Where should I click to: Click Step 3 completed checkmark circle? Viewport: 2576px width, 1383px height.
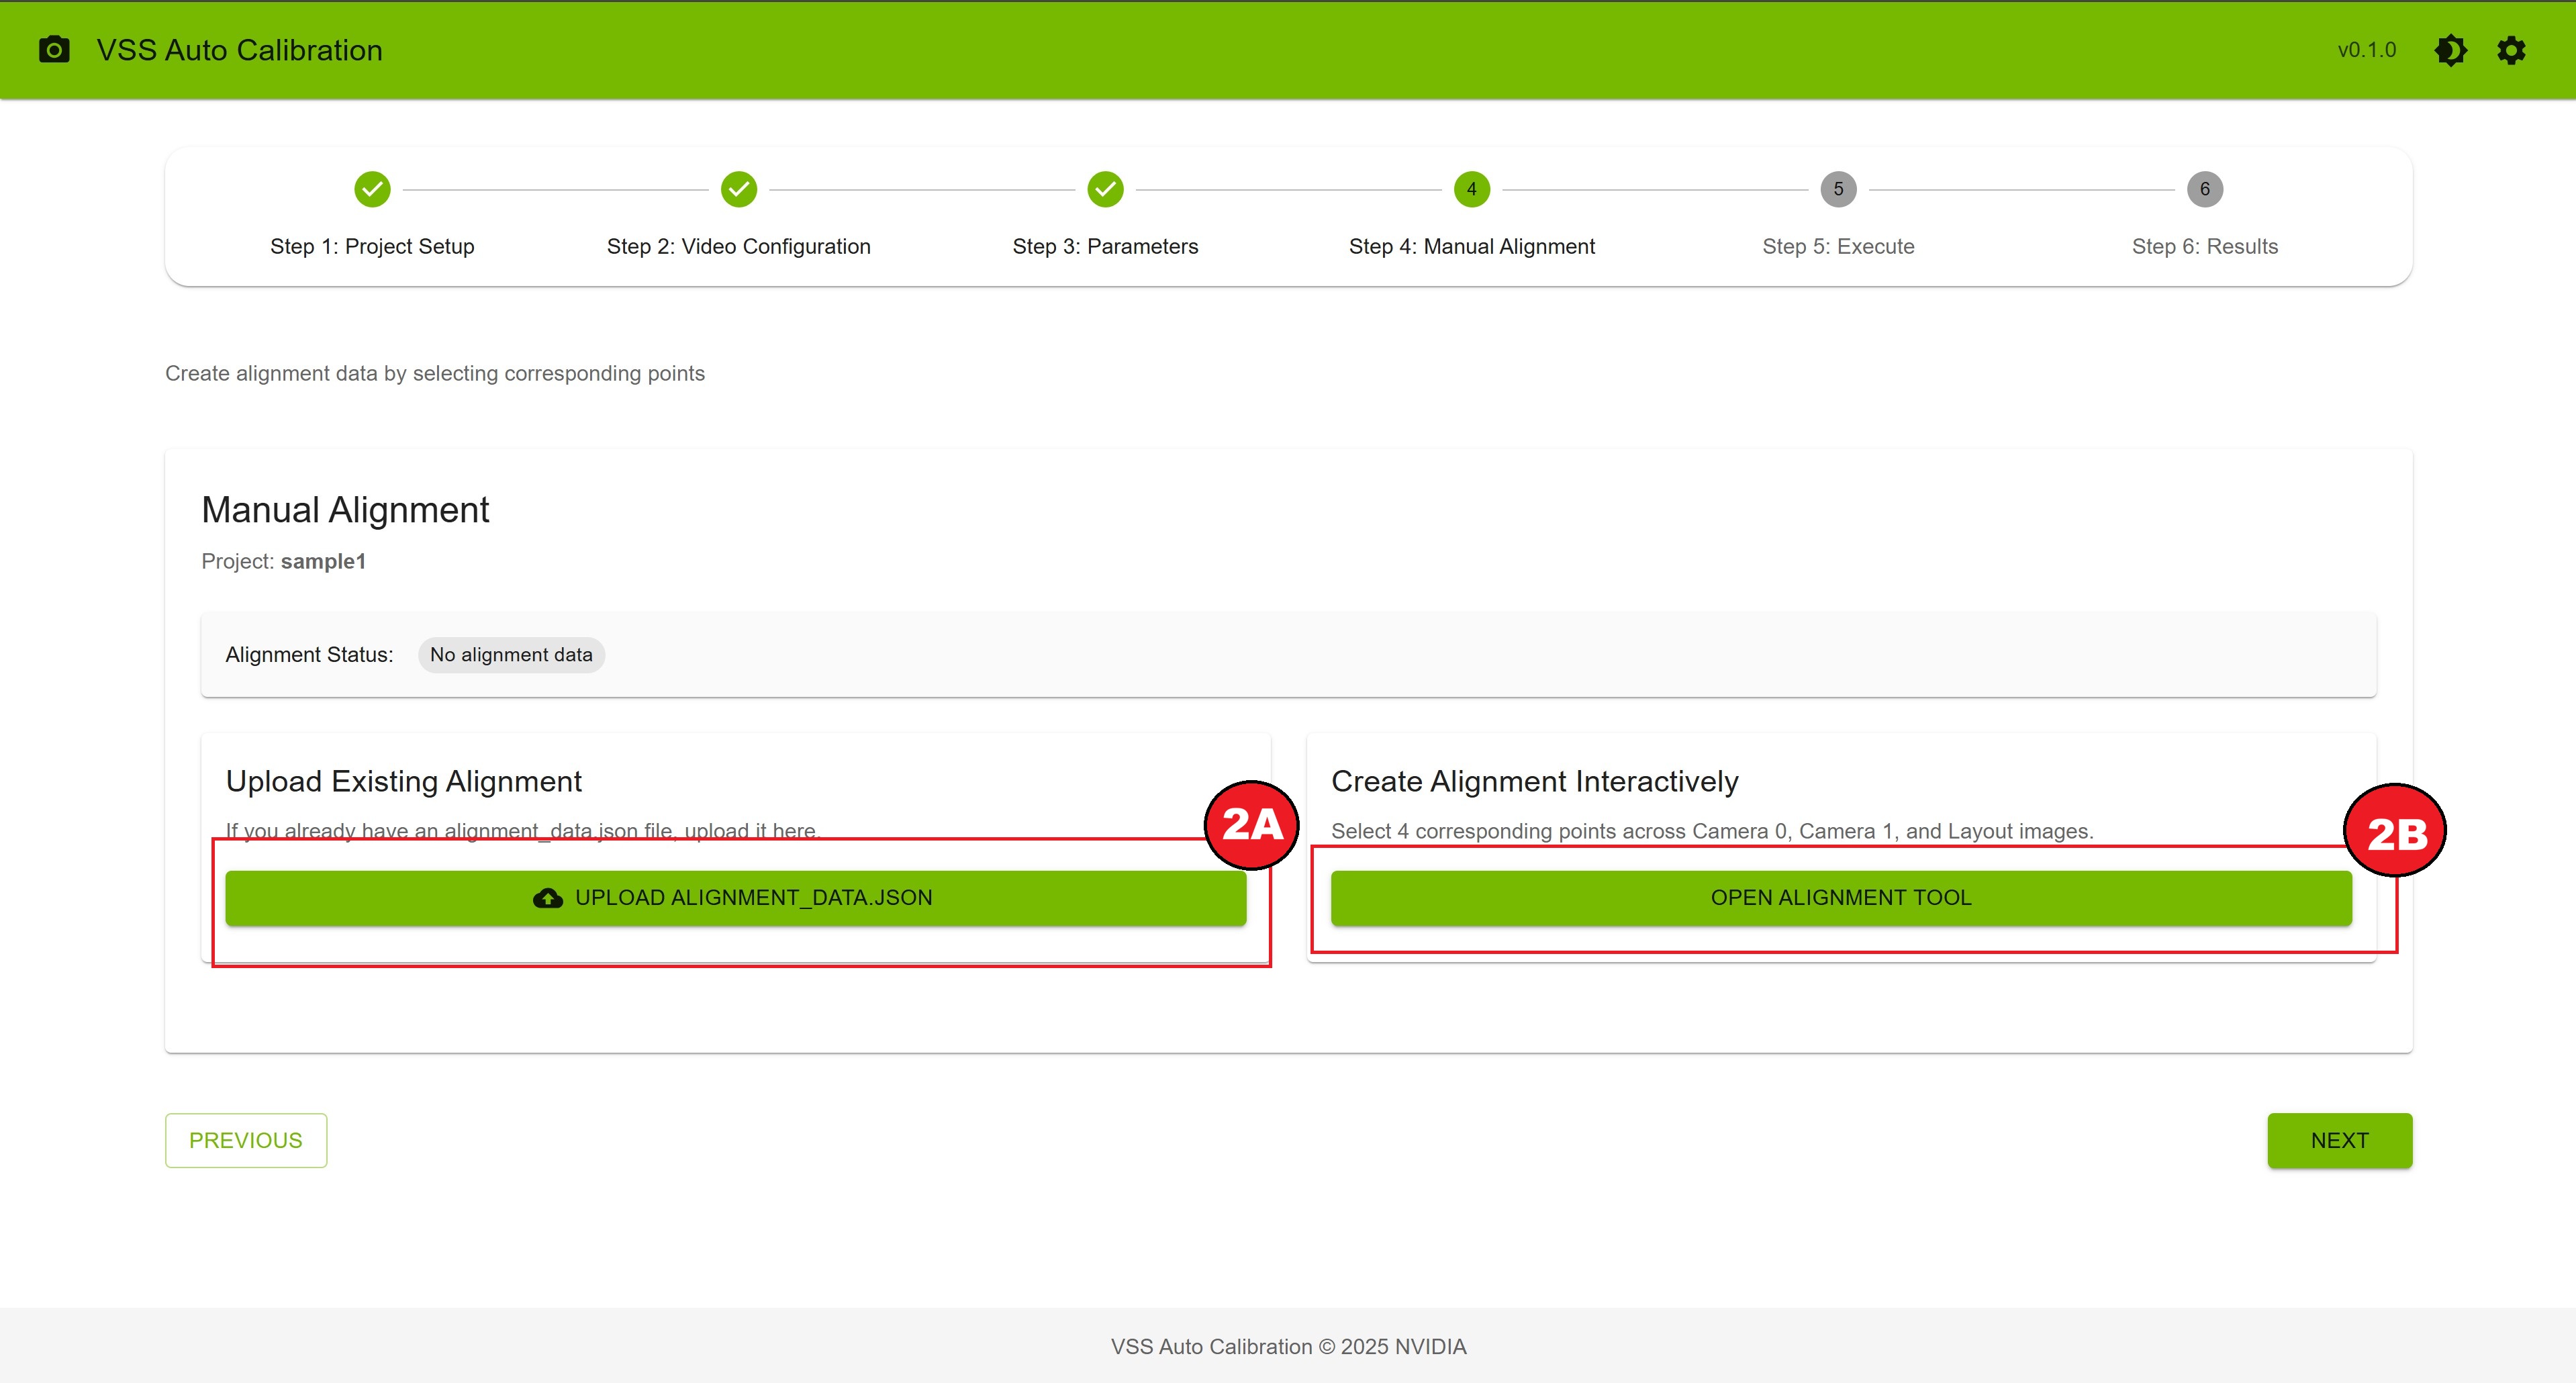pos(1105,189)
